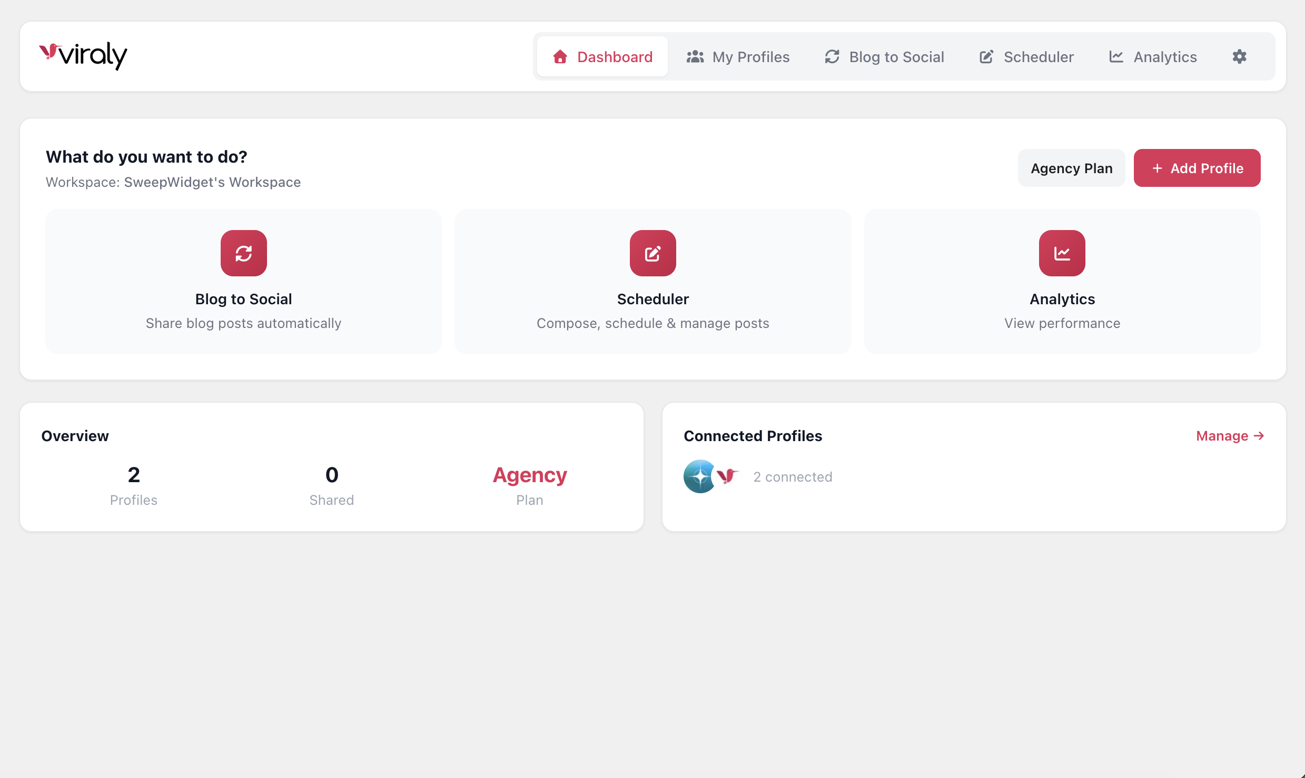Click the Agency Plan button
This screenshot has width=1305, height=778.
(x=1072, y=168)
